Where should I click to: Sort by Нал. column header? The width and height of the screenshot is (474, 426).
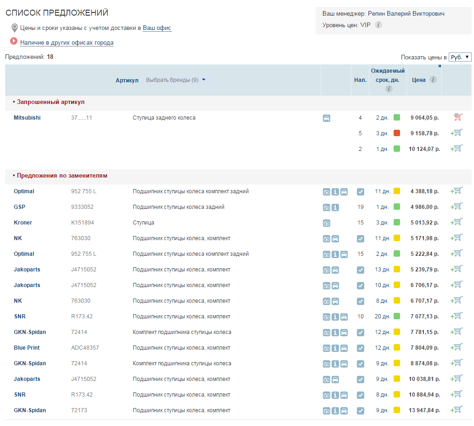click(x=360, y=80)
